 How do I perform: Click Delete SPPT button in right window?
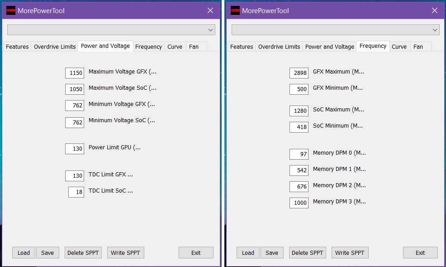click(308, 253)
